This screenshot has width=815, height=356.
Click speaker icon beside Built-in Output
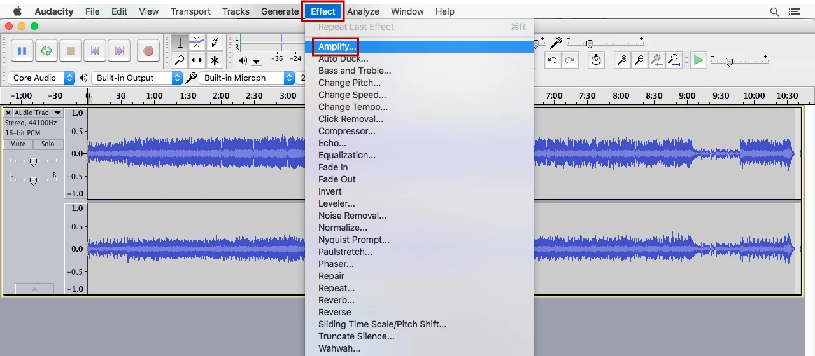(83, 78)
